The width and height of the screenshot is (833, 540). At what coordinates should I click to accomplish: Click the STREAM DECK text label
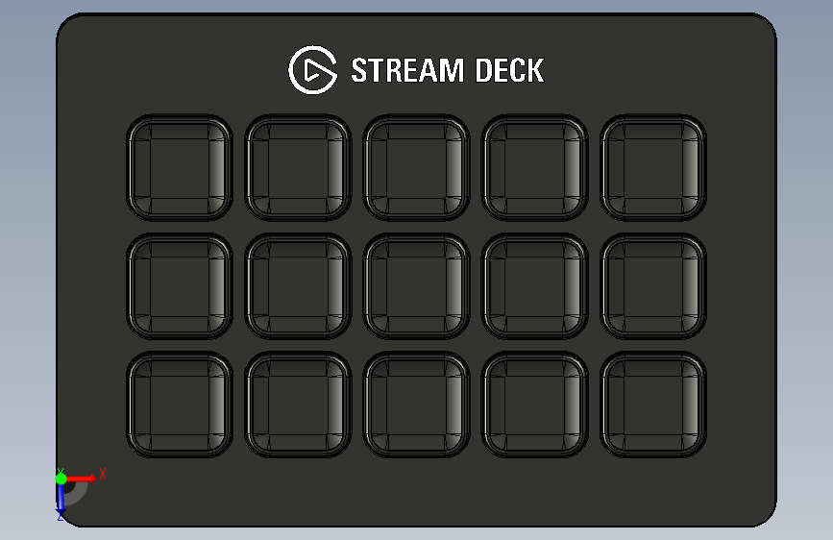[x=448, y=70]
